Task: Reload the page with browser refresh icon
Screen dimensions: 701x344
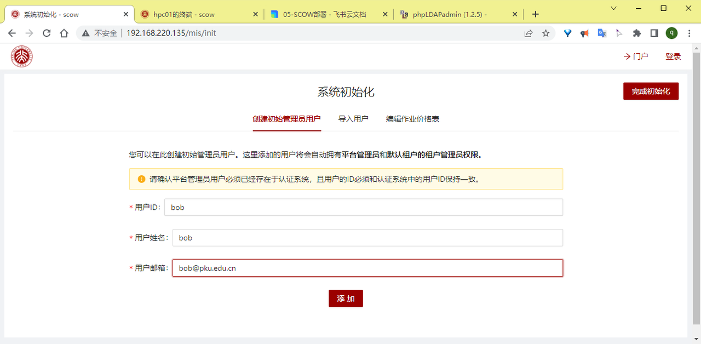Action: click(47, 33)
